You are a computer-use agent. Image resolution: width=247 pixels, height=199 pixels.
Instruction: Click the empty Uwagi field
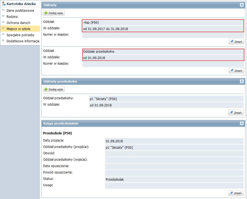click(174, 186)
